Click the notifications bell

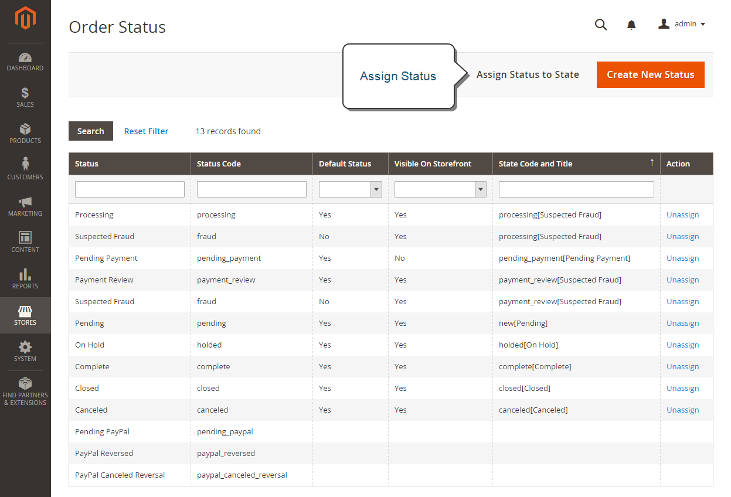(x=631, y=25)
